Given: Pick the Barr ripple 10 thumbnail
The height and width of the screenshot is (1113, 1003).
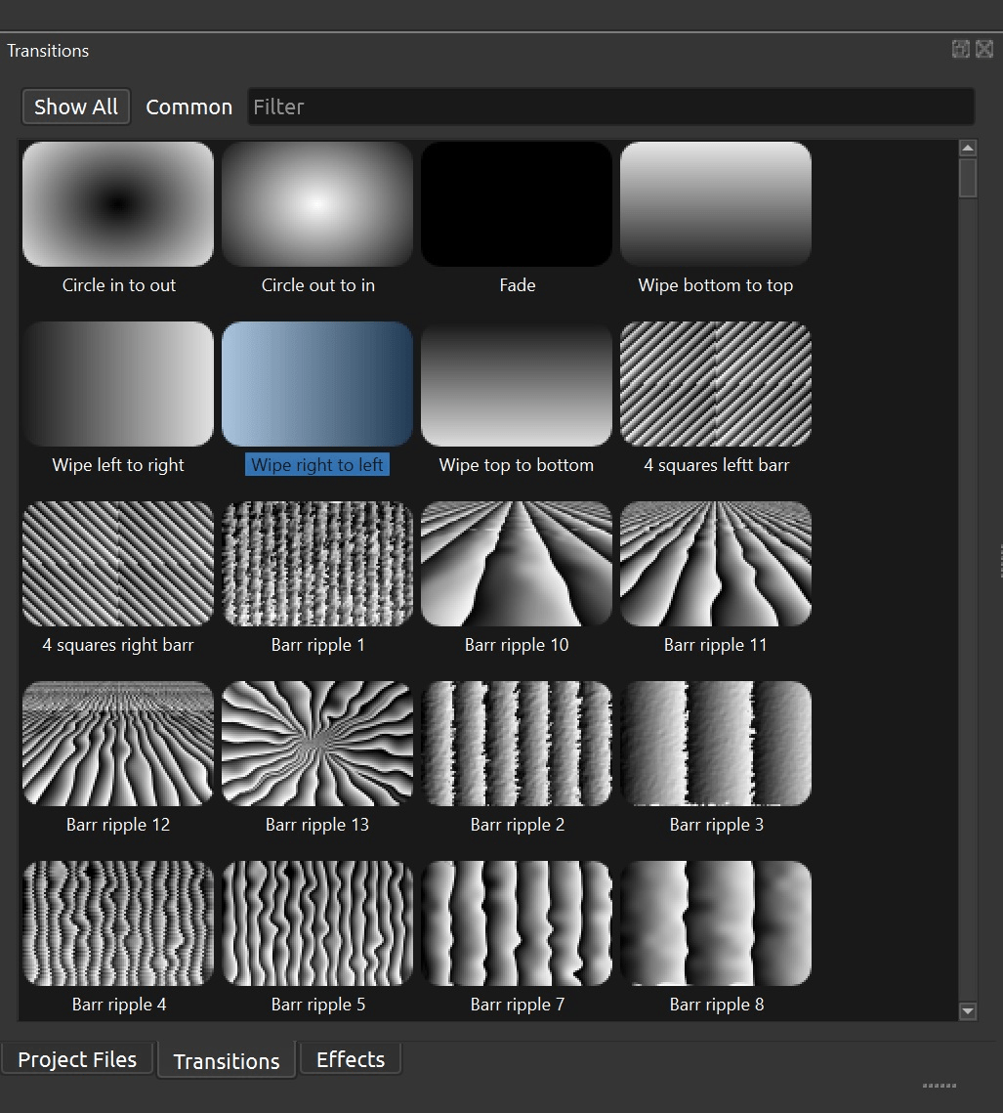Looking at the screenshot, I should point(517,564).
